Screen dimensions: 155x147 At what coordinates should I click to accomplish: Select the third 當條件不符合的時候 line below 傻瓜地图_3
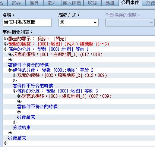click(x=79, y=107)
